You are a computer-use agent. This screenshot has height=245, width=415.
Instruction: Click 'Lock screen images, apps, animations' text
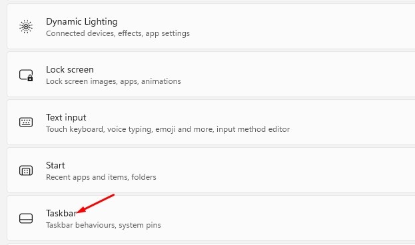(113, 81)
